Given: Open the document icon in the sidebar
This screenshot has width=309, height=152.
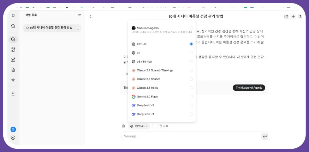Looking at the screenshot, I should click(13, 70).
